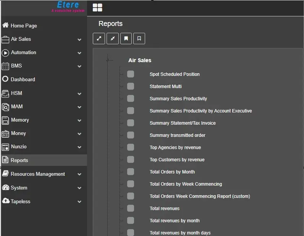Click the Tapeless cloud icon

click(x=5, y=201)
